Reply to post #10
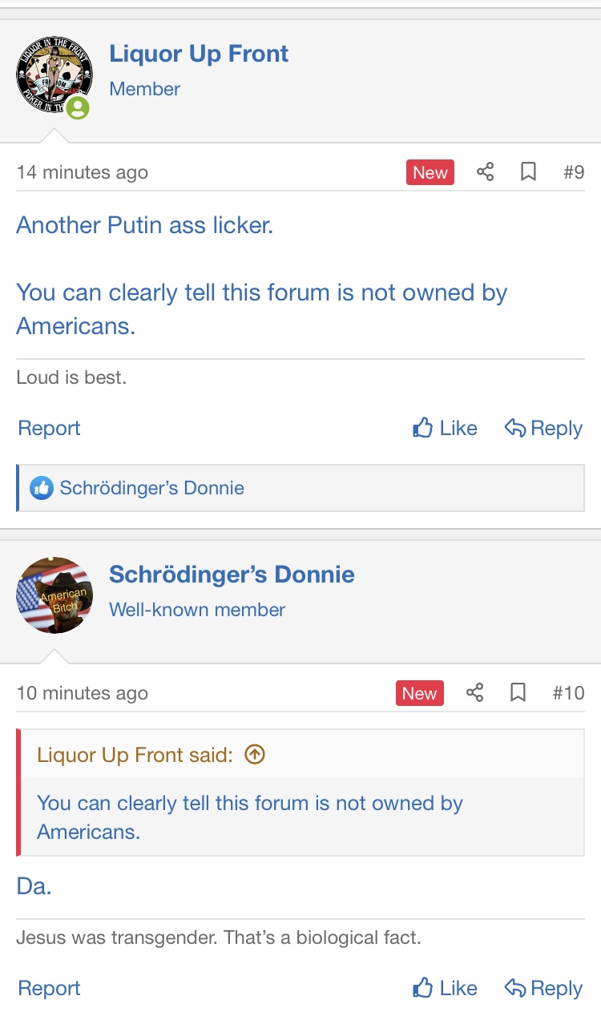Viewport: 601px width, 1020px height. pos(543,989)
